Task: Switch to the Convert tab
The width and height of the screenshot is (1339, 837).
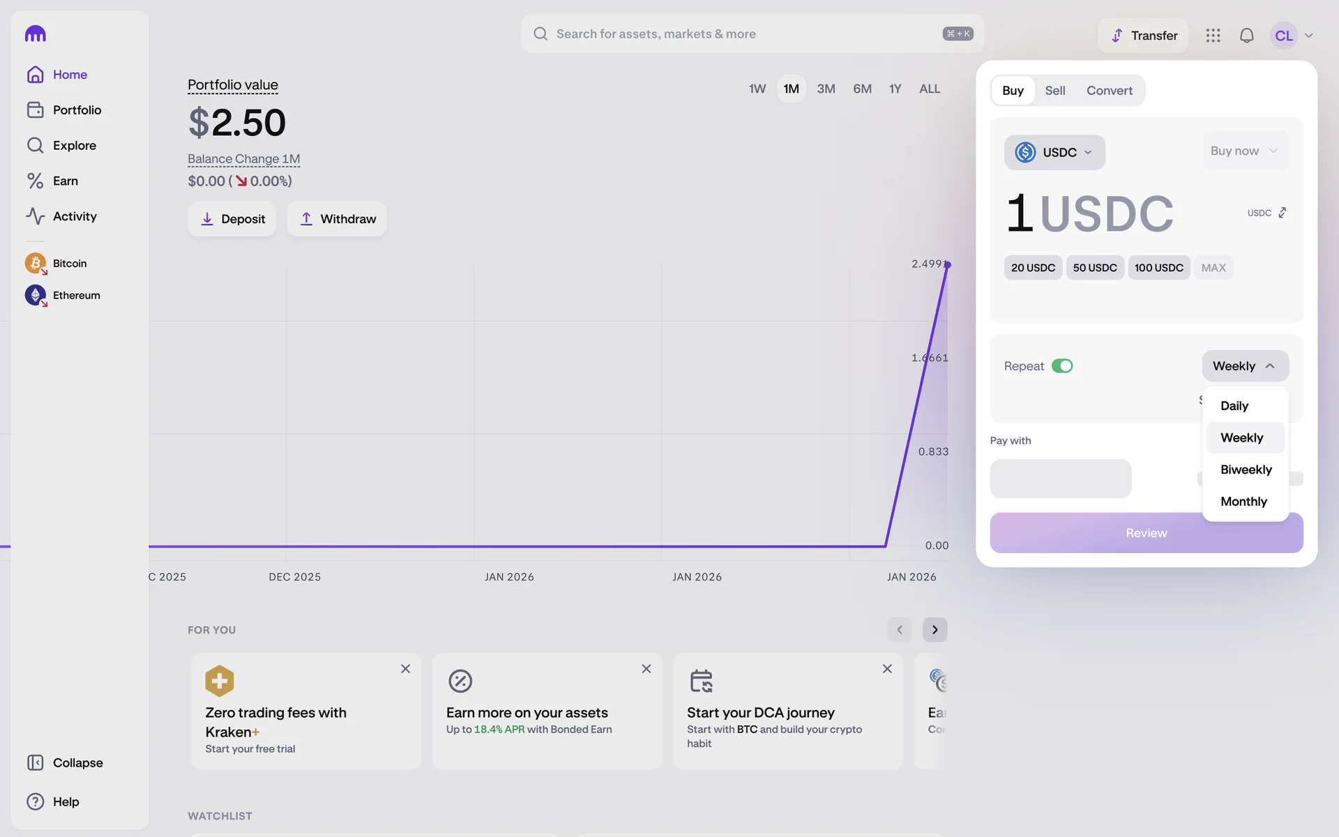Action: click(x=1109, y=91)
